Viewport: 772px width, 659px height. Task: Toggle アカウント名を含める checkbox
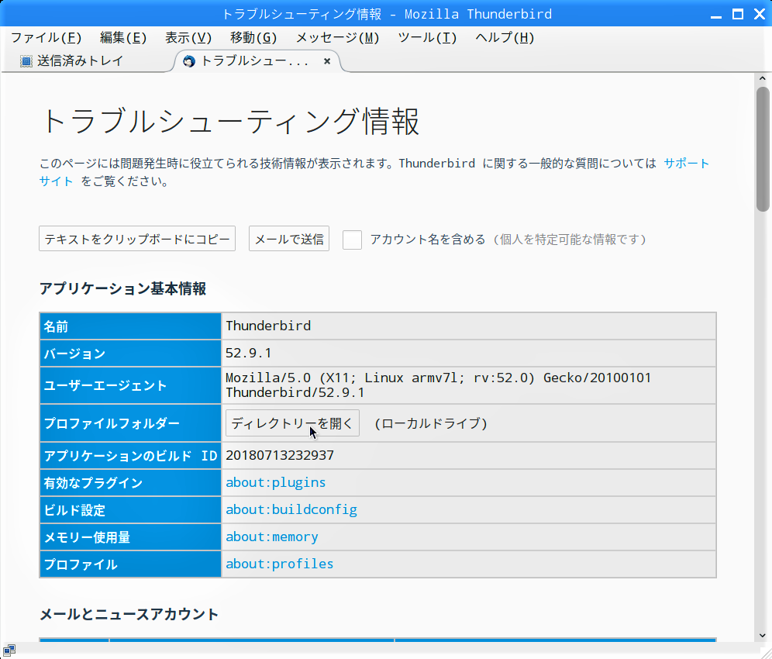[x=352, y=240]
